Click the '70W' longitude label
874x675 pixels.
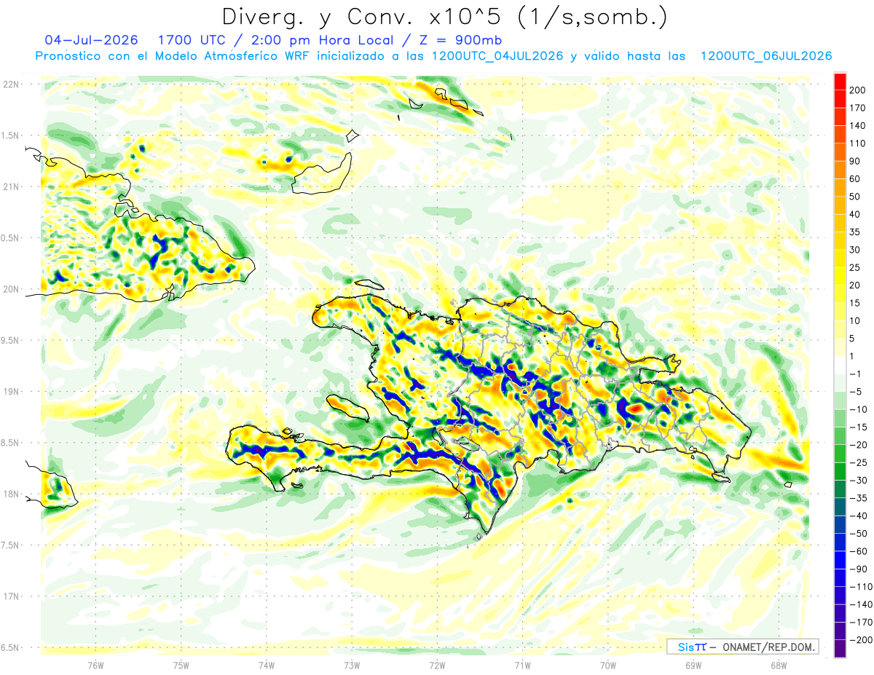[x=608, y=665]
